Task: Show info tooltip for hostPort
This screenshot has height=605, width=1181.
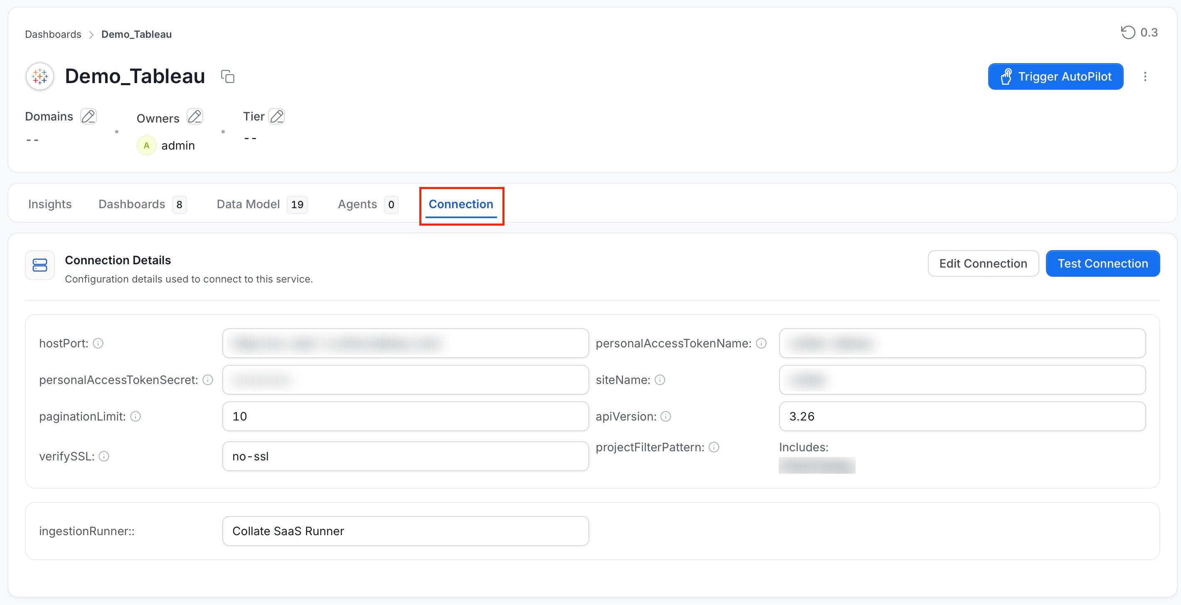Action: click(98, 343)
